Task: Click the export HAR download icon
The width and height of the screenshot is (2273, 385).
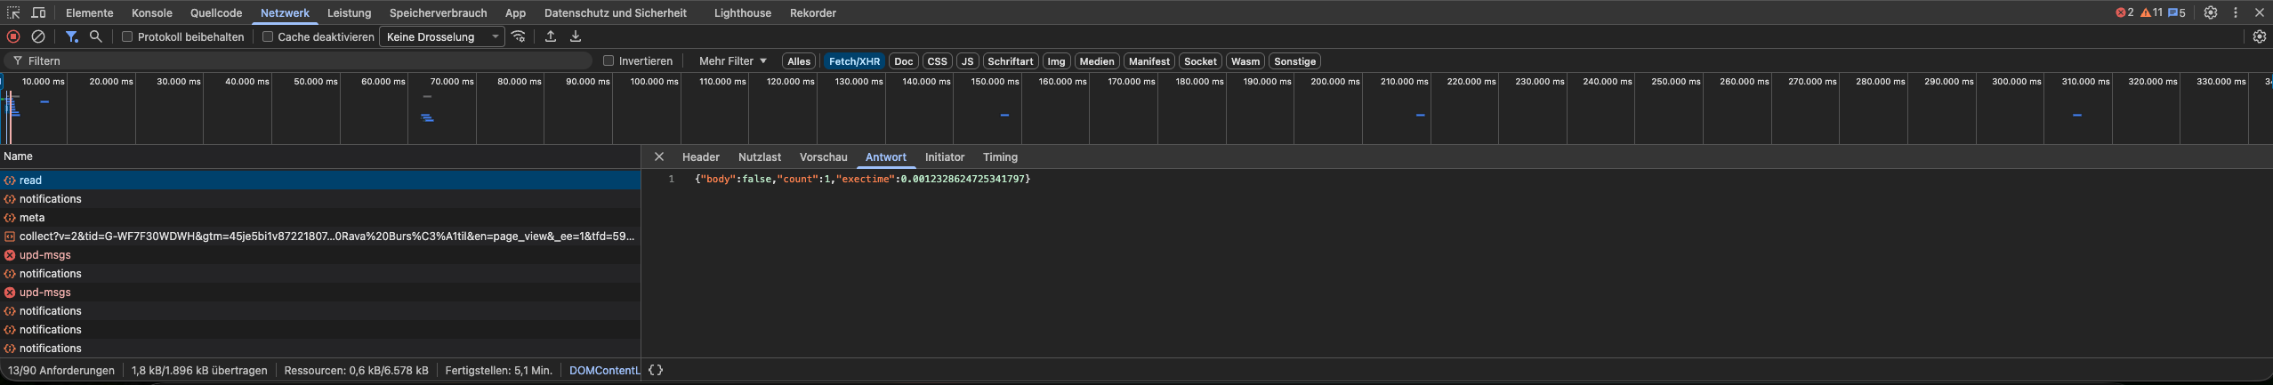Action: [x=576, y=36]
